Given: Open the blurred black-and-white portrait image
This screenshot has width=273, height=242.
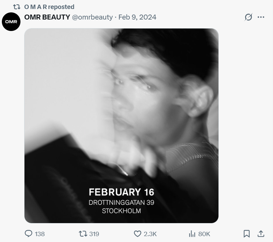Looking at the screenshot, I should click(x=121, y=108).
